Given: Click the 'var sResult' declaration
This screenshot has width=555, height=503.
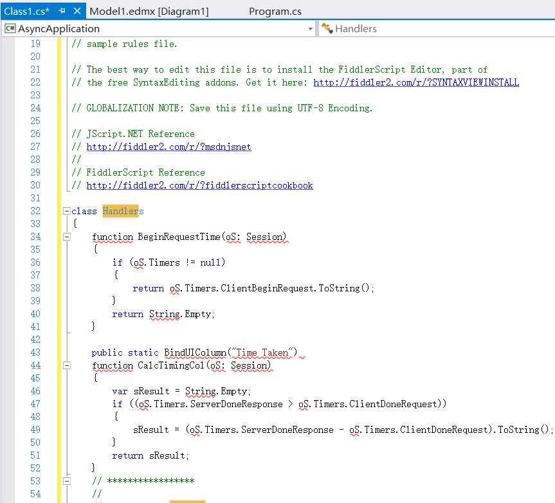Looking at the screenshot, I should (x=141, y=391).
